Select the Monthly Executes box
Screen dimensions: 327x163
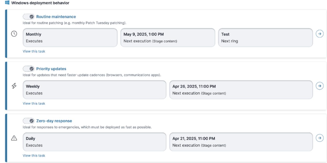[x=70, y=38]
